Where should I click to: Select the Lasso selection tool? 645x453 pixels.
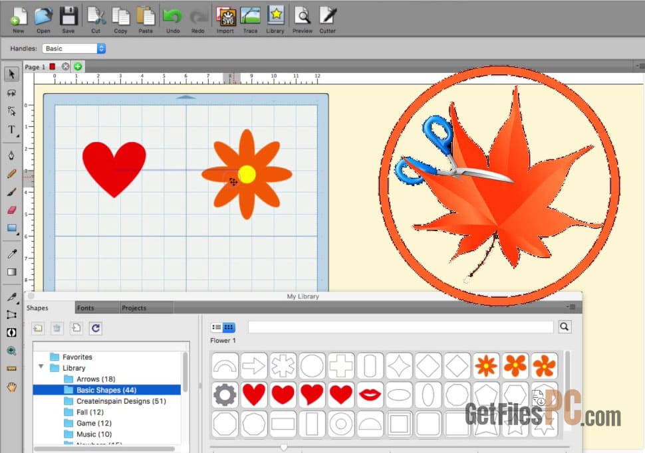11,93
